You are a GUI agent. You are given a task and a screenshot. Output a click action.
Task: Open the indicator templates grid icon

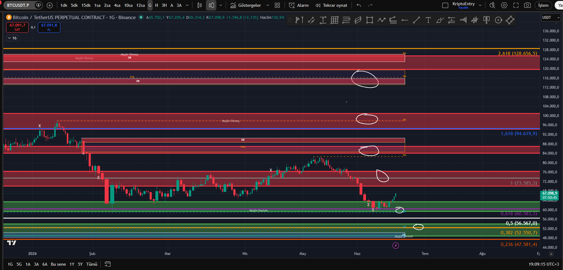[277, 5]
